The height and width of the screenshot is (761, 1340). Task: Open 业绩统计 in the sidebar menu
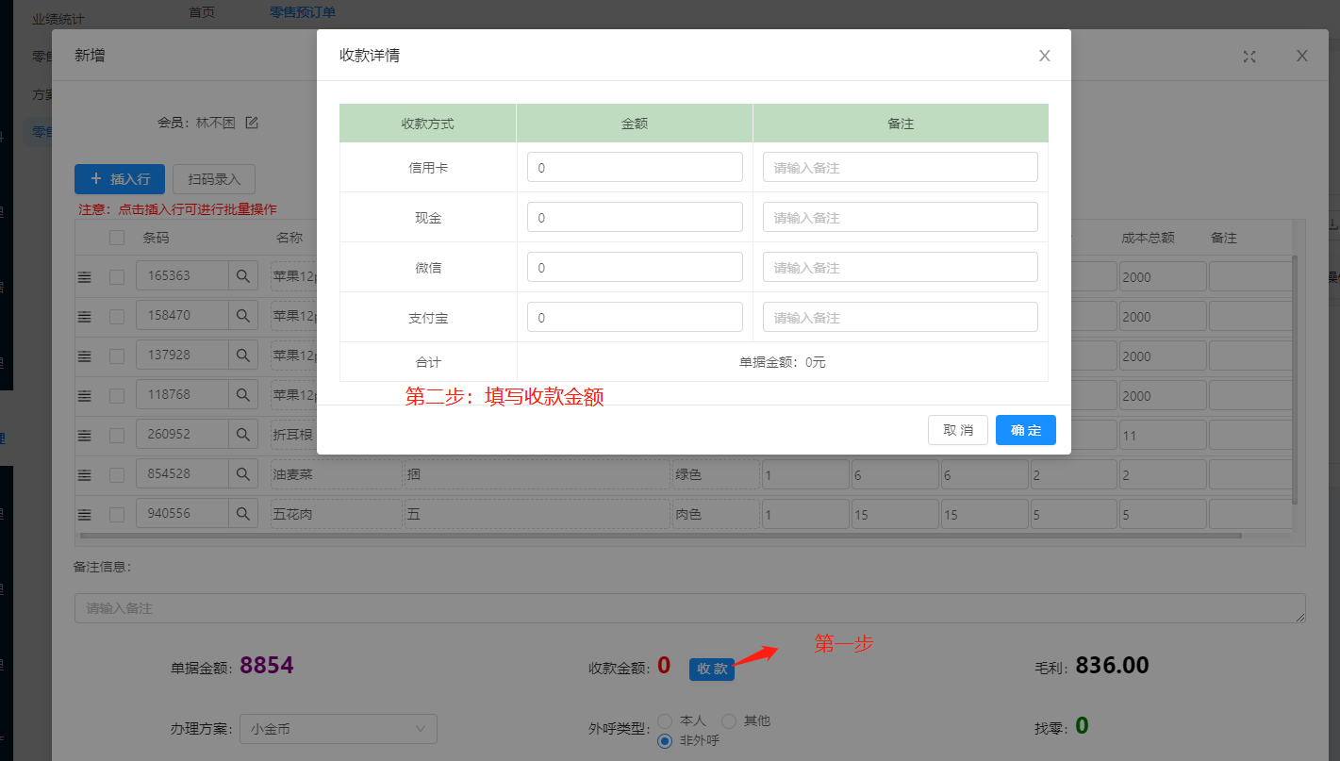58,19
